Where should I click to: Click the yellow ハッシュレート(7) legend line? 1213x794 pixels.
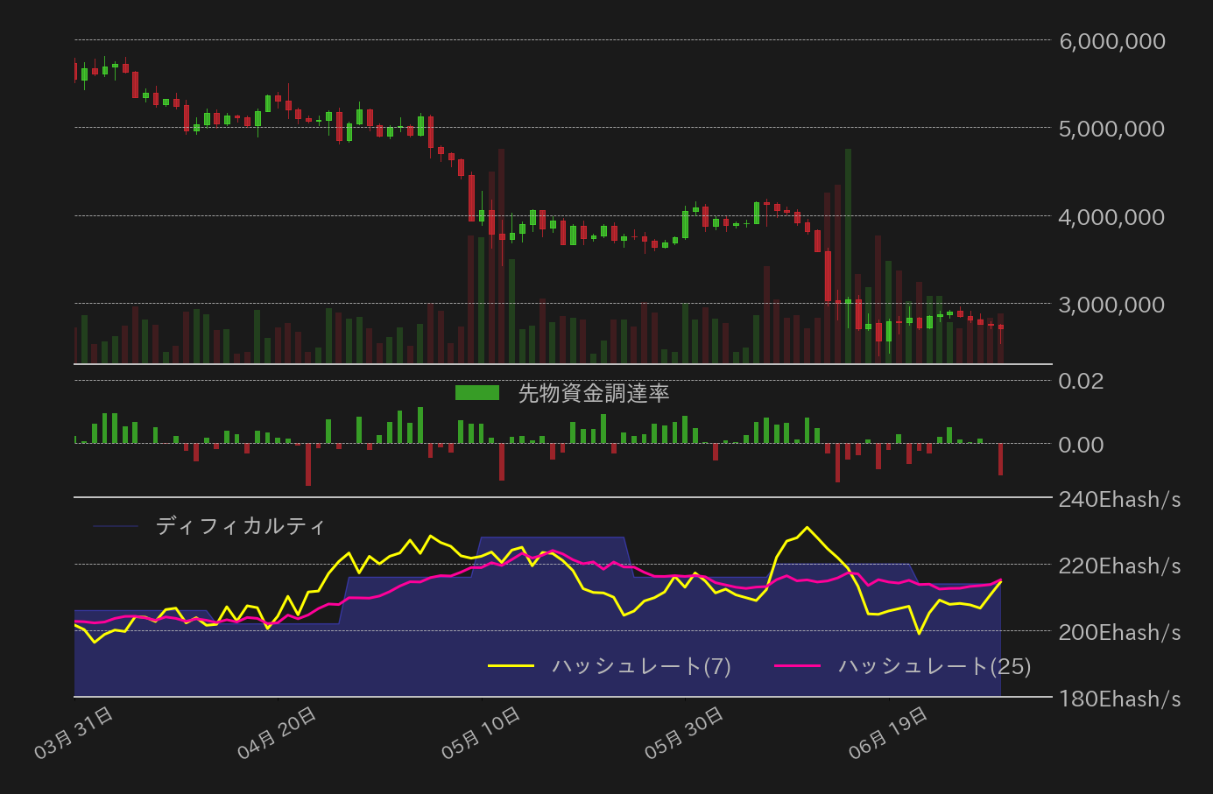tap(511, 666)
